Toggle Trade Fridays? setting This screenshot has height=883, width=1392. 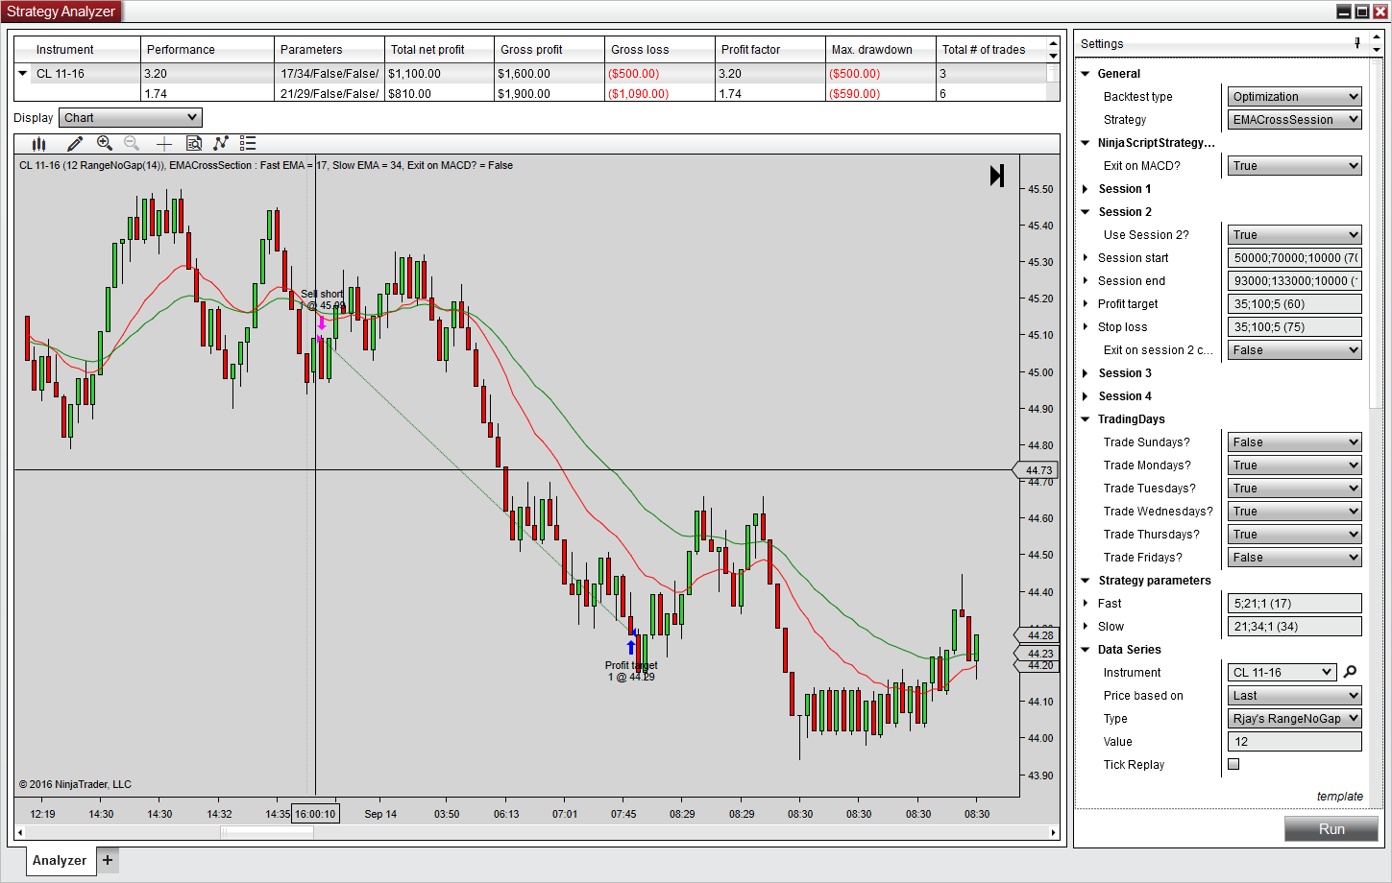coord(1295,558)
